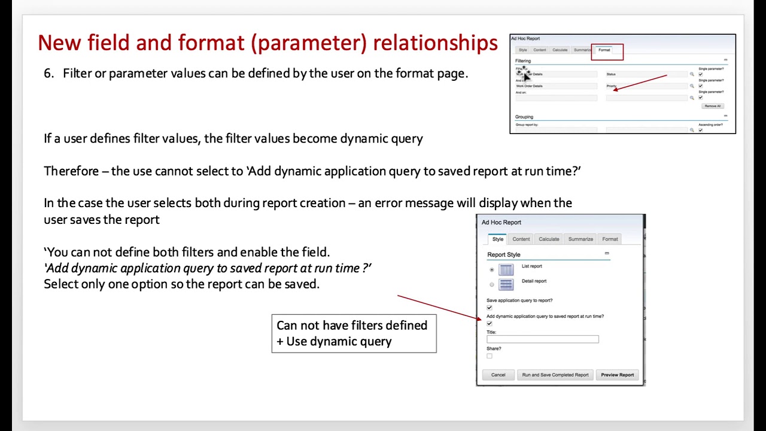Choose the Detail report radio button
This screenshot has width=766, height=431.
tap(492, 284)
